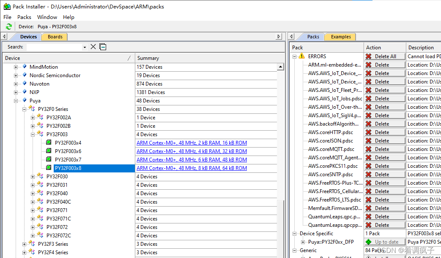
Task: Click the Nordic Semiconductor vendor icon
Action: pyautogui.click(x=25, y=75)
